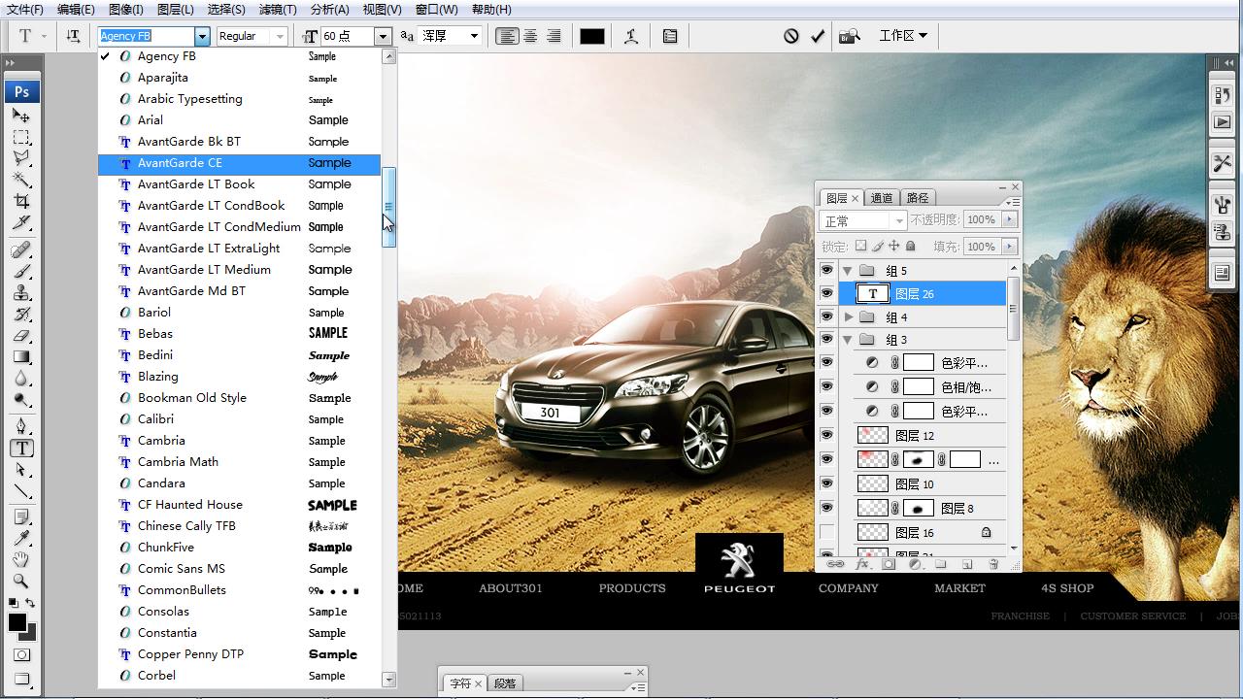The width and height of the screenshot is (1243, 699).
Task: Select the Eraser tool
Action: (21, 336)
